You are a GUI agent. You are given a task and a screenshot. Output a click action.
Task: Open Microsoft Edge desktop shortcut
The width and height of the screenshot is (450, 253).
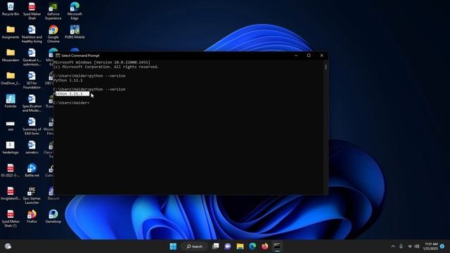[x=75, y=11]
